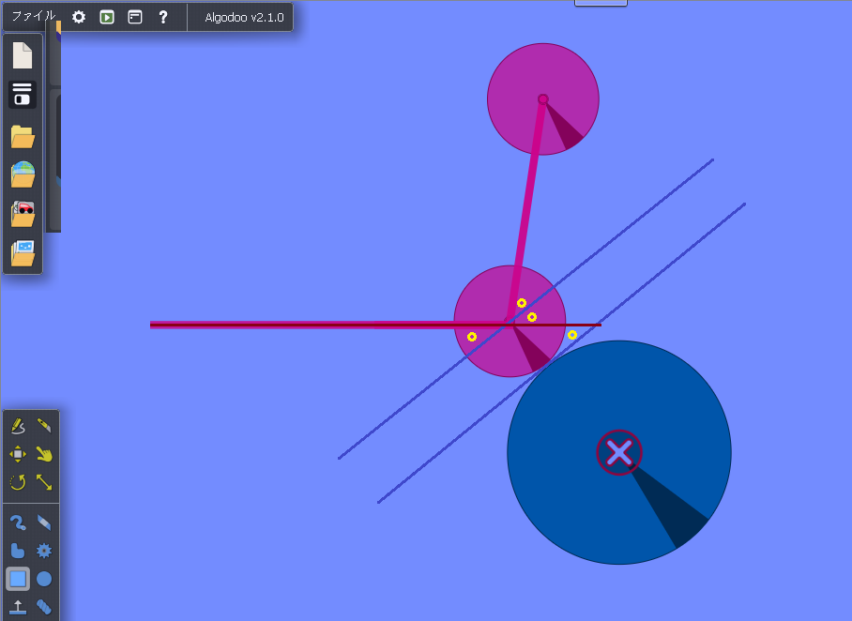The height and width of the screenshot is (621, 852).
Task: Choose the Rotate tool
Action: point(18,482)
